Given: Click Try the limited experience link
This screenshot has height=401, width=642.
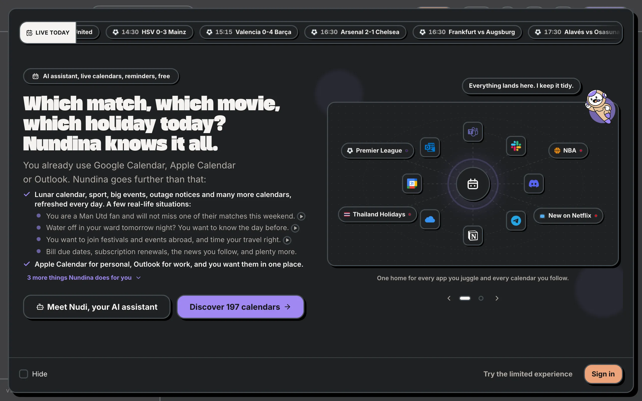Looking at the screenshot, I should click(528, 374).
